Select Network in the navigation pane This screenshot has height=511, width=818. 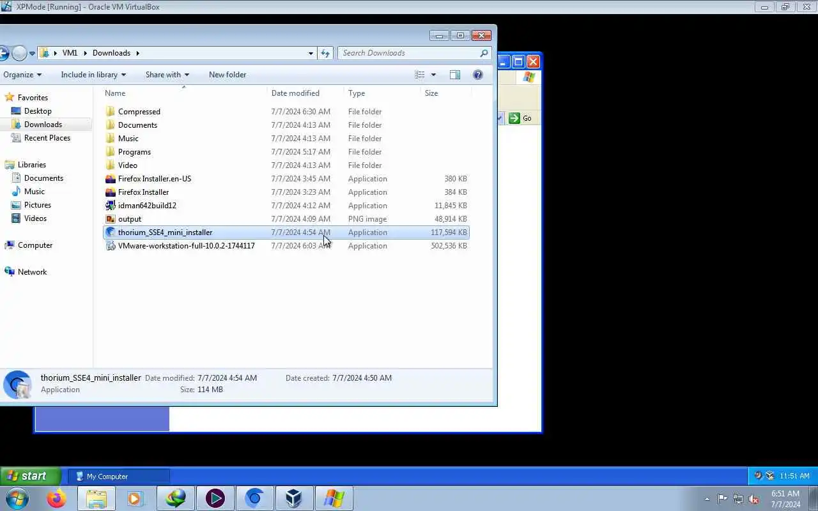32,272
